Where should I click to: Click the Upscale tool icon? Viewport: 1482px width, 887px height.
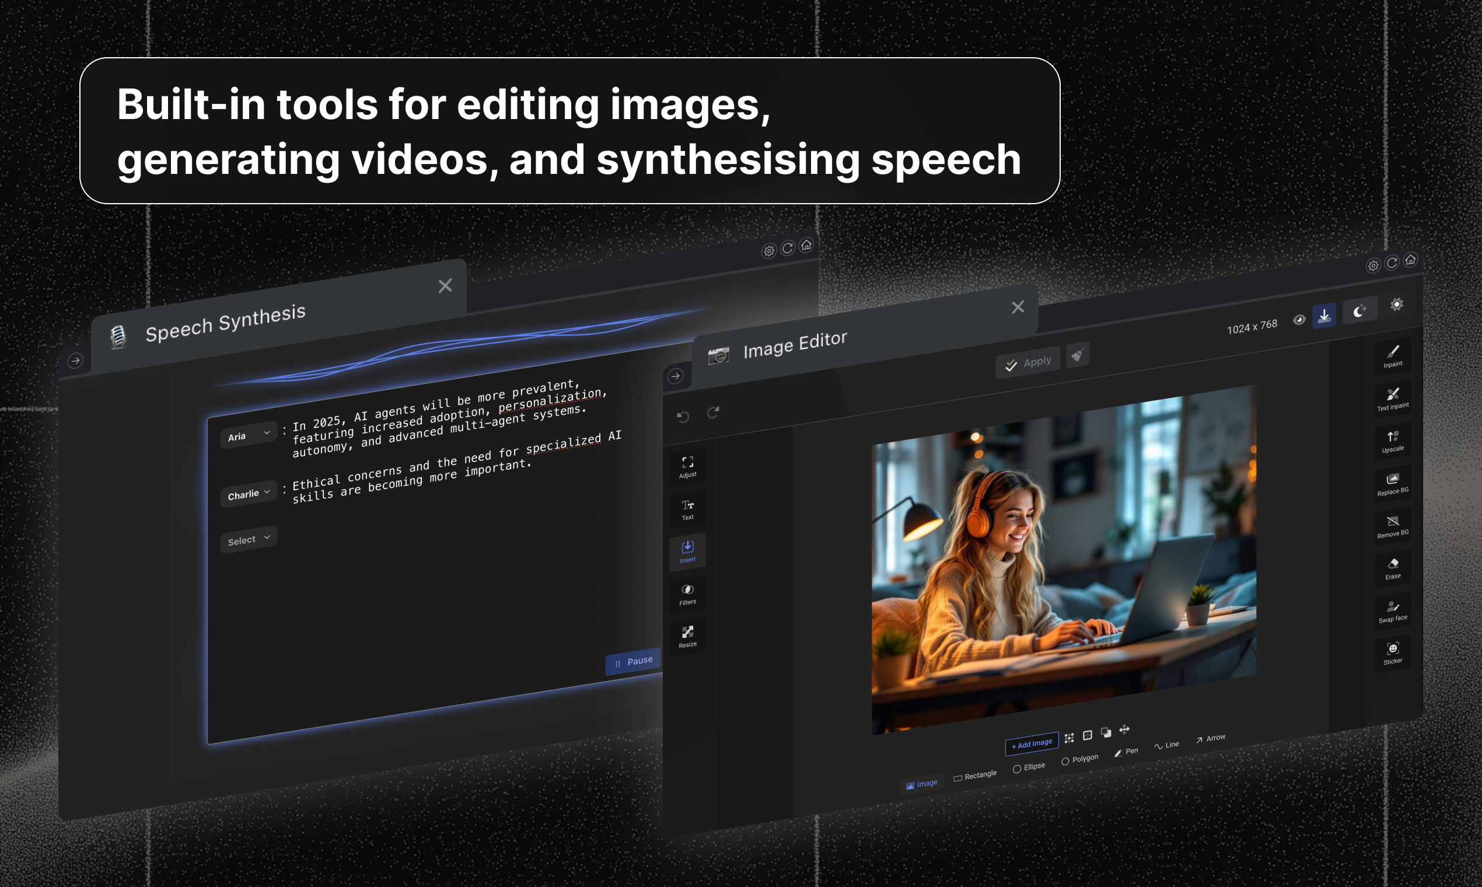(x=1392, y=441)
